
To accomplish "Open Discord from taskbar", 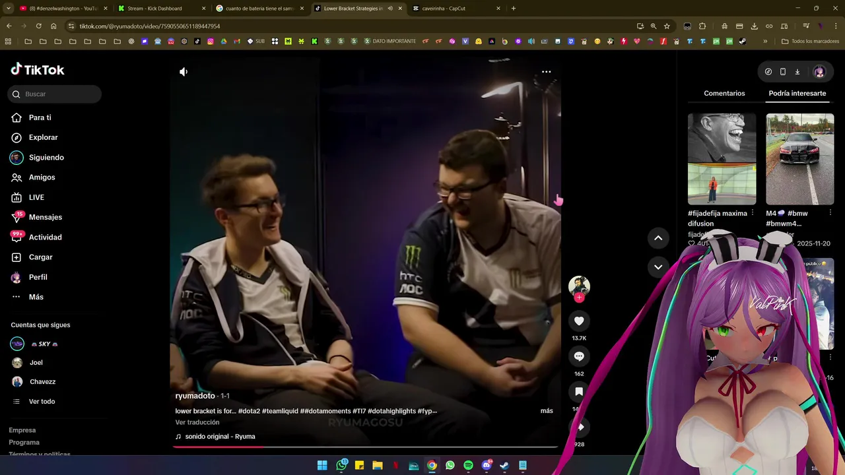I will point(487,465).
